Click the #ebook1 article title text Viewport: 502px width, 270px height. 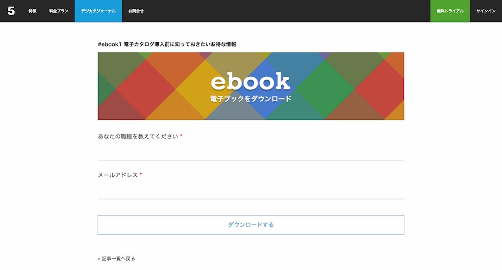[x=167, y=45]
